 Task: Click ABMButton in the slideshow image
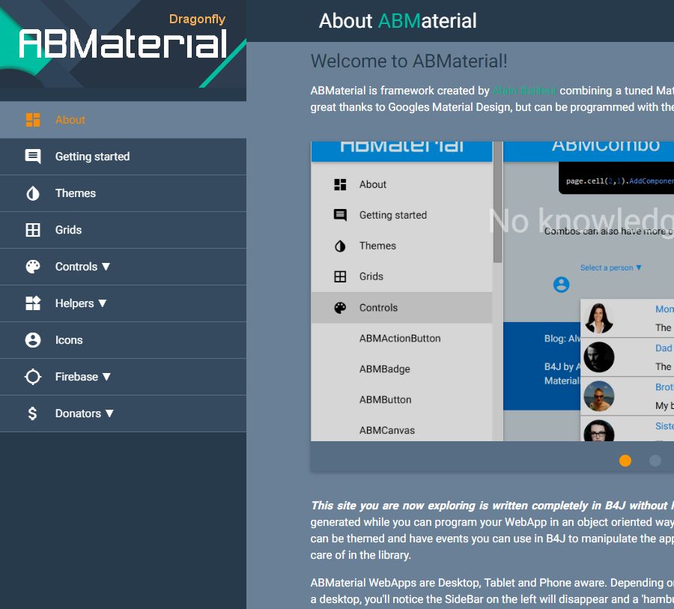(385, 399)
